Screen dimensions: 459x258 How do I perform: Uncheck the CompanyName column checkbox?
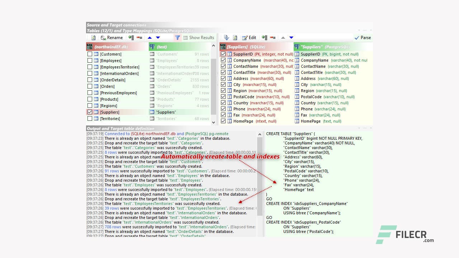point(223,60)
